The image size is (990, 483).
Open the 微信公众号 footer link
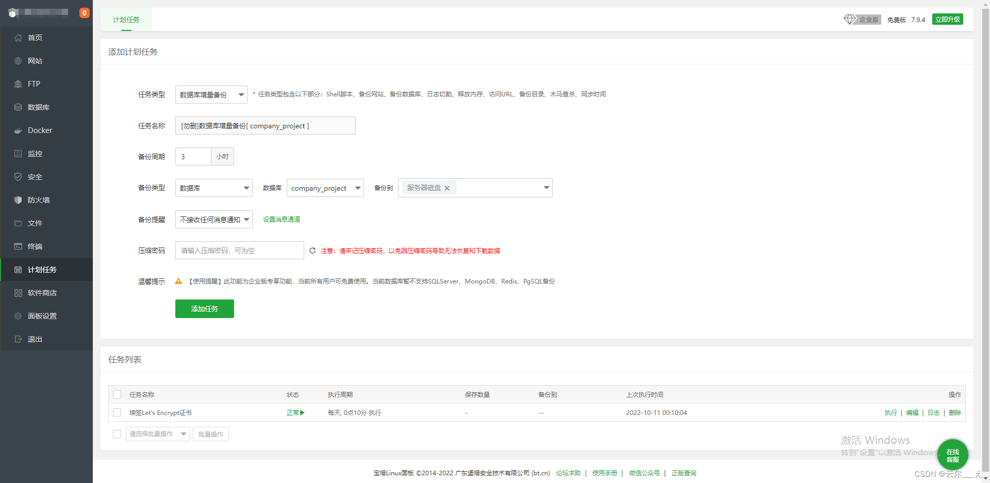(x=645, y=473)
